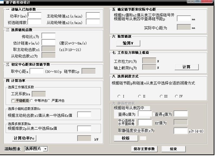Focus the 主动轮转速n1 input box

93,15
